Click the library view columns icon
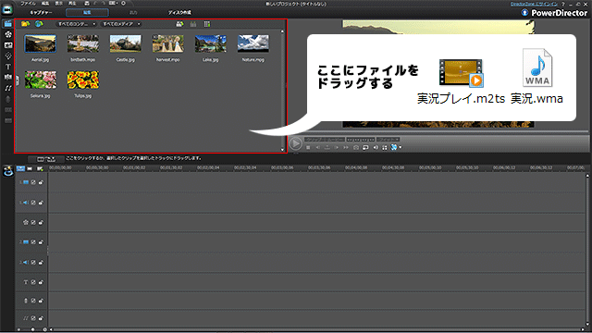The width and height of the screenshot is (592, 333). point(207,24)
